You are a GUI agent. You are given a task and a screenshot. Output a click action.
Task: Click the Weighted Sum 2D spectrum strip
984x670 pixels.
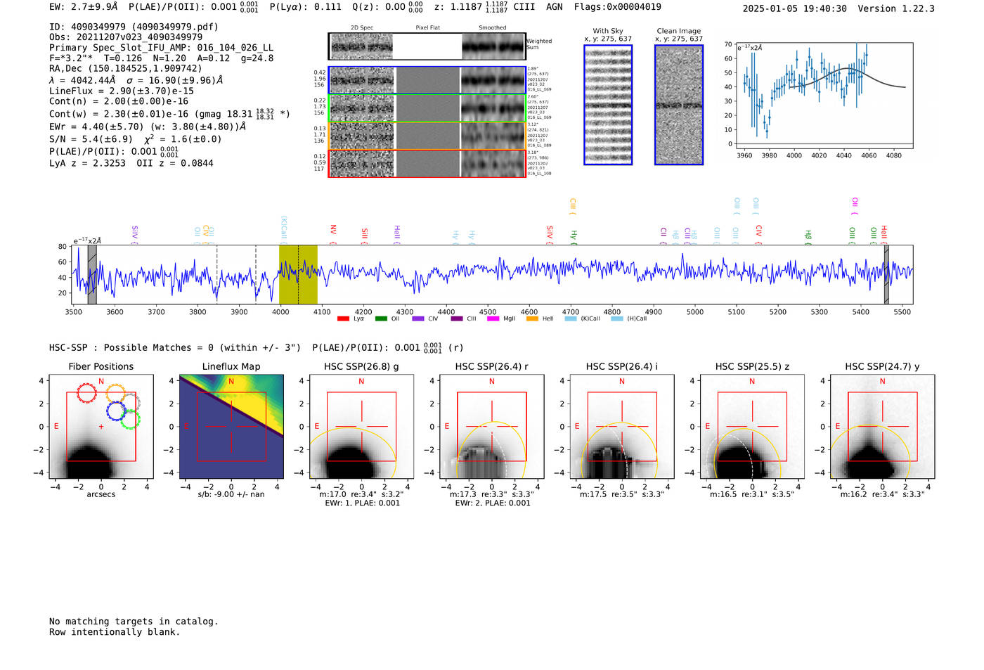point(427,46)
